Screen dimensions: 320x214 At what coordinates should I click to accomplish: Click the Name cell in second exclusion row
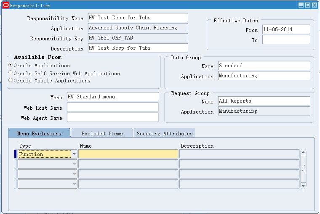tap(128, 164)
